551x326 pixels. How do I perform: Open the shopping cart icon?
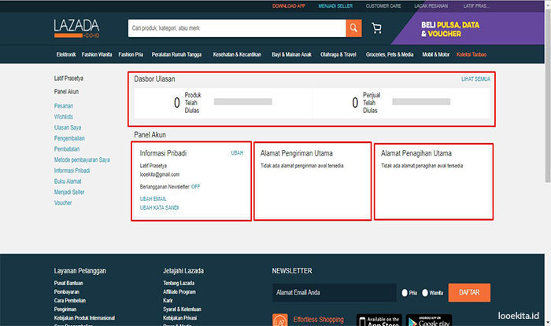[376, 28]
